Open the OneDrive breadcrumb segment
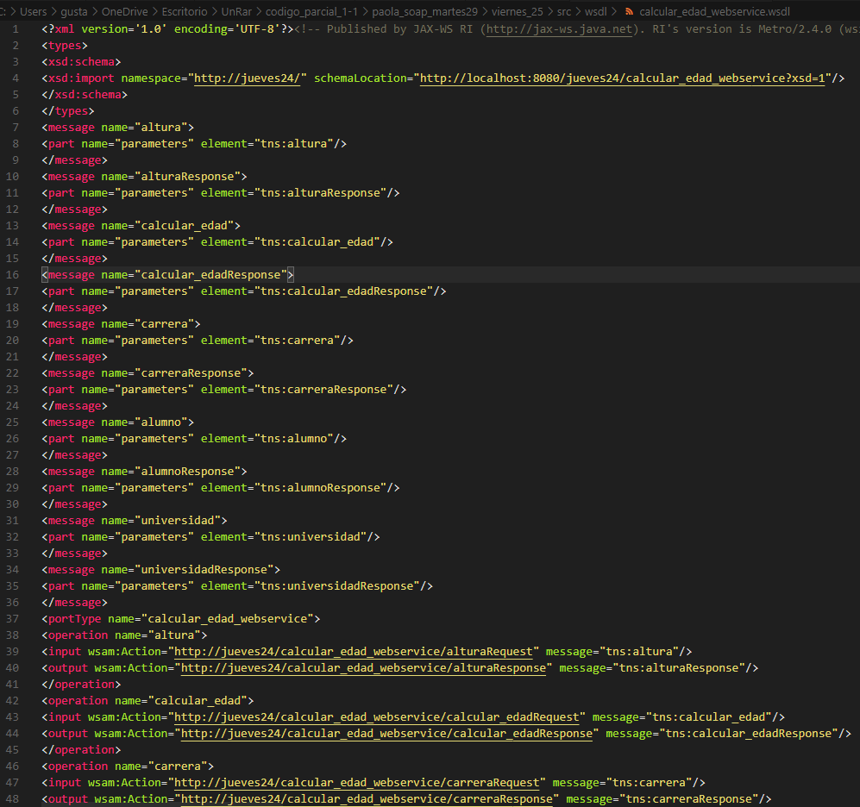 125,12
